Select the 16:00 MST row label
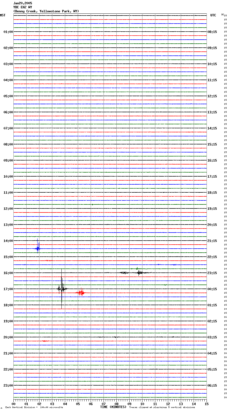This screenshot has width=228, height=411. point(8,273)
